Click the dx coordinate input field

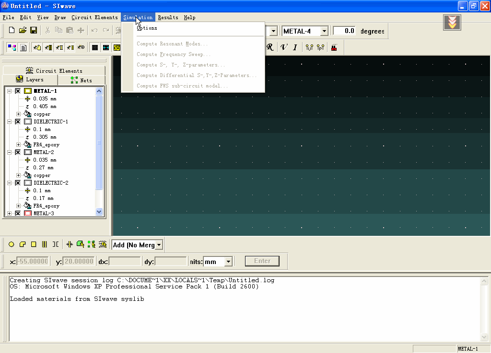tap(125, 262)
